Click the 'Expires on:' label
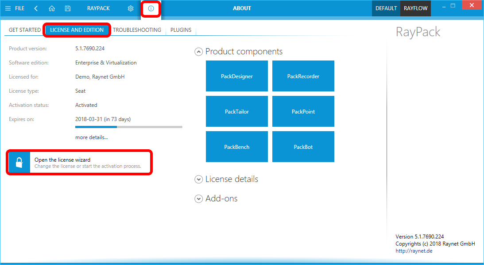Viewport: 484px width, 265px height. point(21,119)
